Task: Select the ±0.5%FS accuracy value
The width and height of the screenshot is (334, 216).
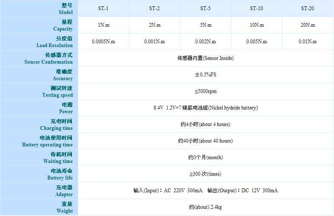Action: point(206,75)
